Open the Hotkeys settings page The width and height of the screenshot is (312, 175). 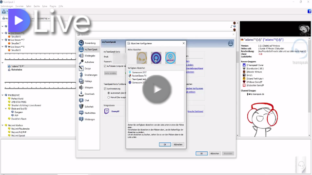pos(86,81)
